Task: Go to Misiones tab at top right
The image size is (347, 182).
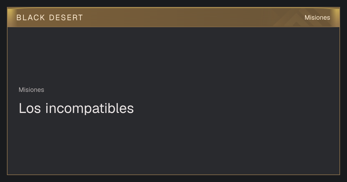Action: [x=317, y=18]
